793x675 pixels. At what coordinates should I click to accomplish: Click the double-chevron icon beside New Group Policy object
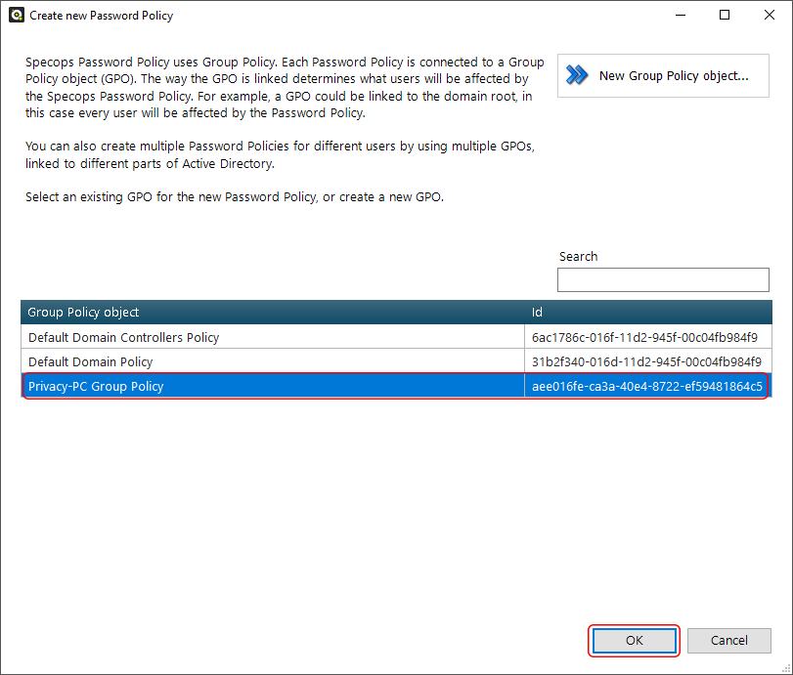pyautogui.click(x=577, y=75)
